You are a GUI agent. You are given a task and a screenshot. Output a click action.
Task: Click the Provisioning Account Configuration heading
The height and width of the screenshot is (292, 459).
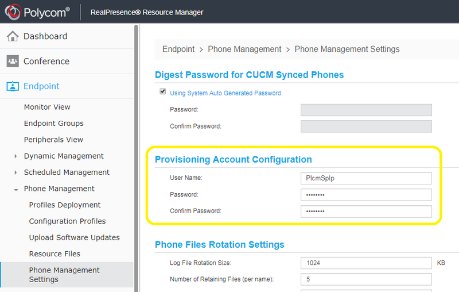pos(234,159)
